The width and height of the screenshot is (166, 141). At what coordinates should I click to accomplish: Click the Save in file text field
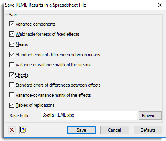[89, 115]
